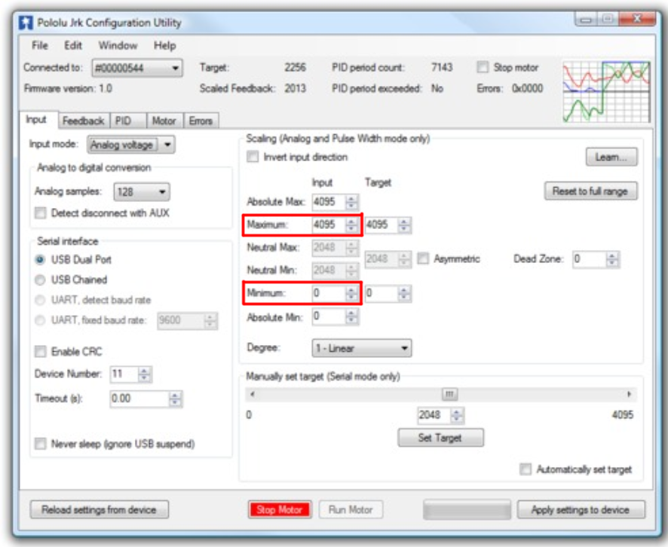The width and height of the screenshot is (668, 547).
Task: Switch to the Errors tab
Action: (201, 121)
